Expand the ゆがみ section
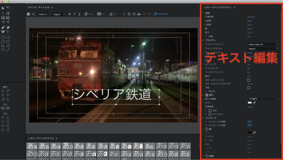The width and height of the screenshot is (283, 160). pyautogui.click(x=206, y=91)
